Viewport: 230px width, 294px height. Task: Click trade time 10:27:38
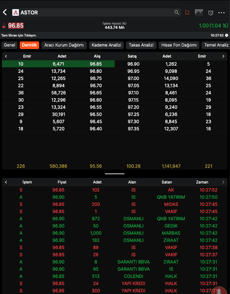coord(208,248)
